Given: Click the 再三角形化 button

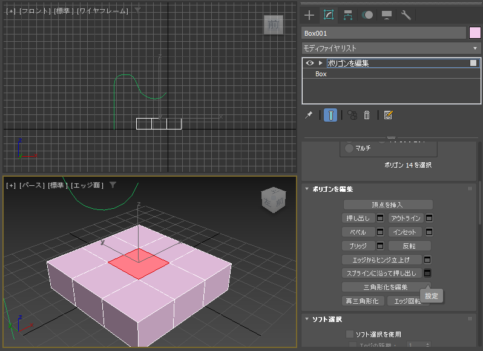Looking at the screenshot, I should tap(363, 301).
